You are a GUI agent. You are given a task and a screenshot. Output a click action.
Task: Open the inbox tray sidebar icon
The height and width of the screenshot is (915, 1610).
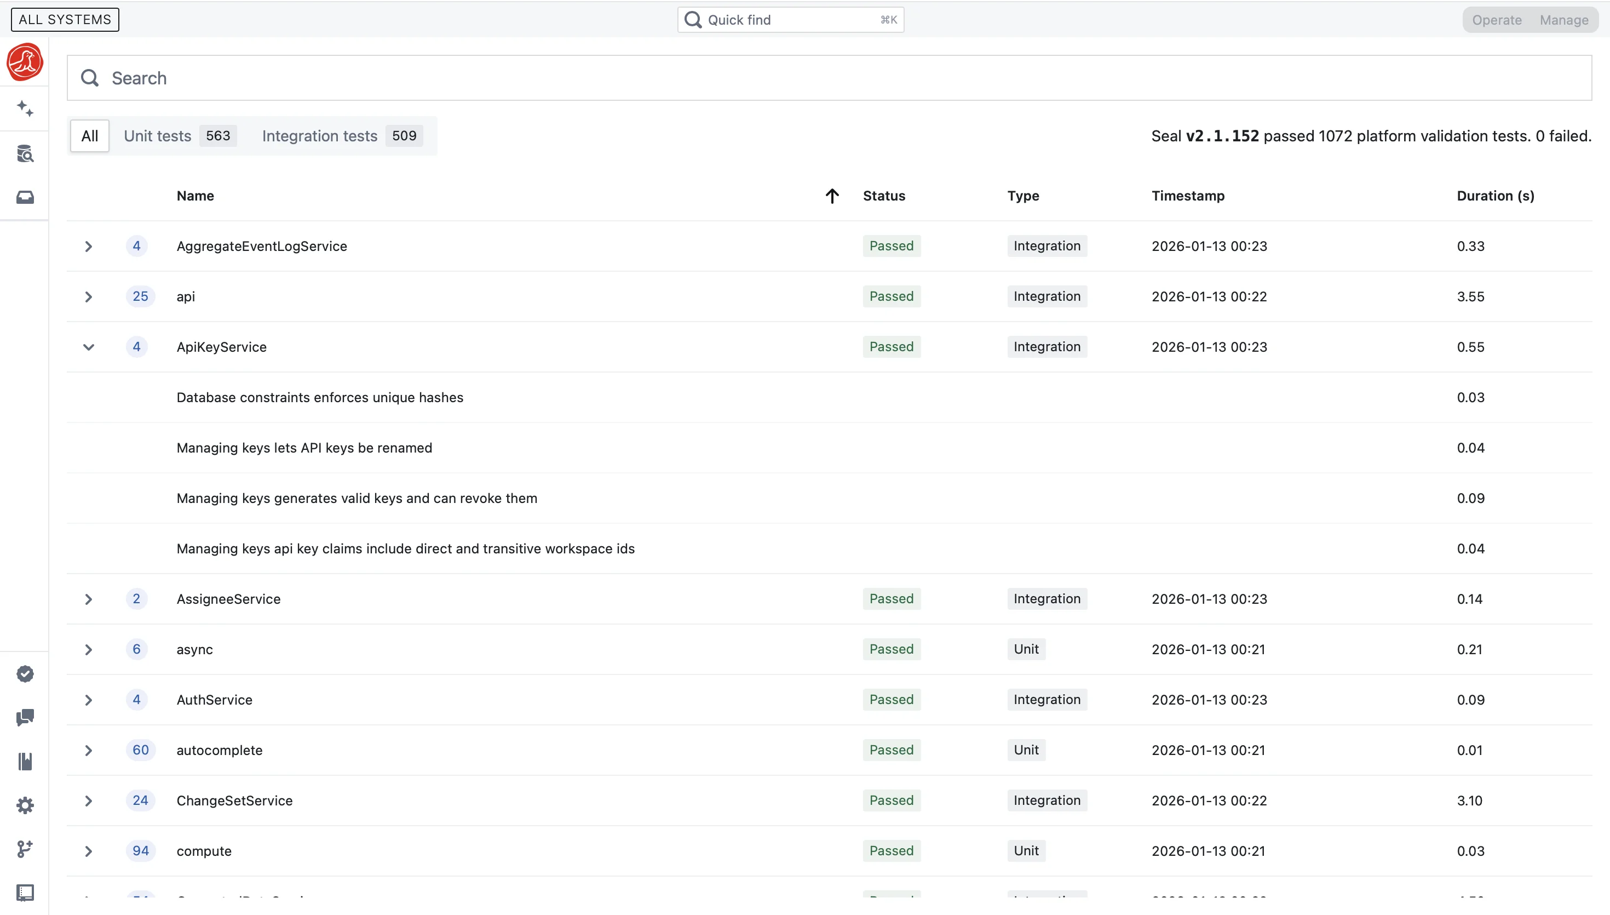point(25,197)
